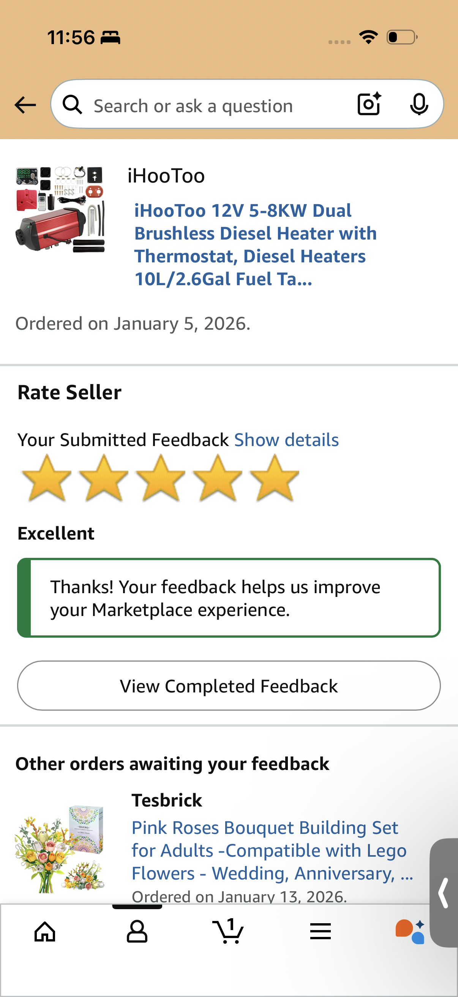Launch the Rufus AI assistant icon

[x=410, y=931]
